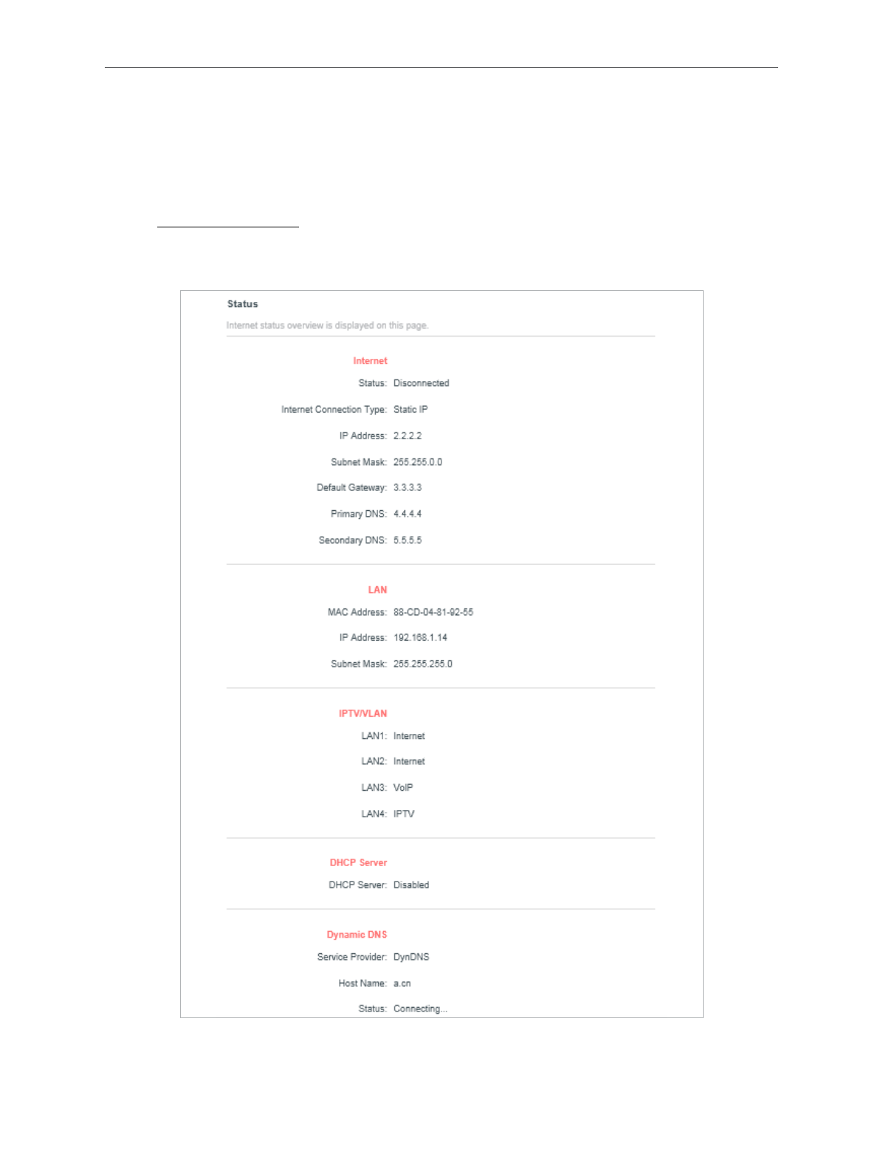This screenshot has width=883, height=1168.
Task: Click the default gateway value 3.3.3.3
Action: (x=408, y=488)
